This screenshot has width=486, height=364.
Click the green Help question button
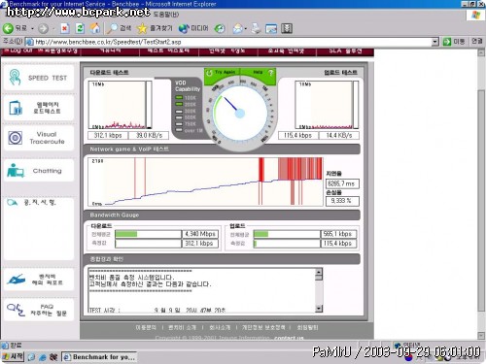point(263,73)
